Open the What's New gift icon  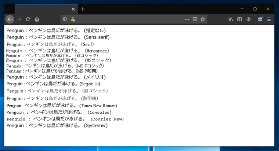pyautogui.click(x=260, y=19)
